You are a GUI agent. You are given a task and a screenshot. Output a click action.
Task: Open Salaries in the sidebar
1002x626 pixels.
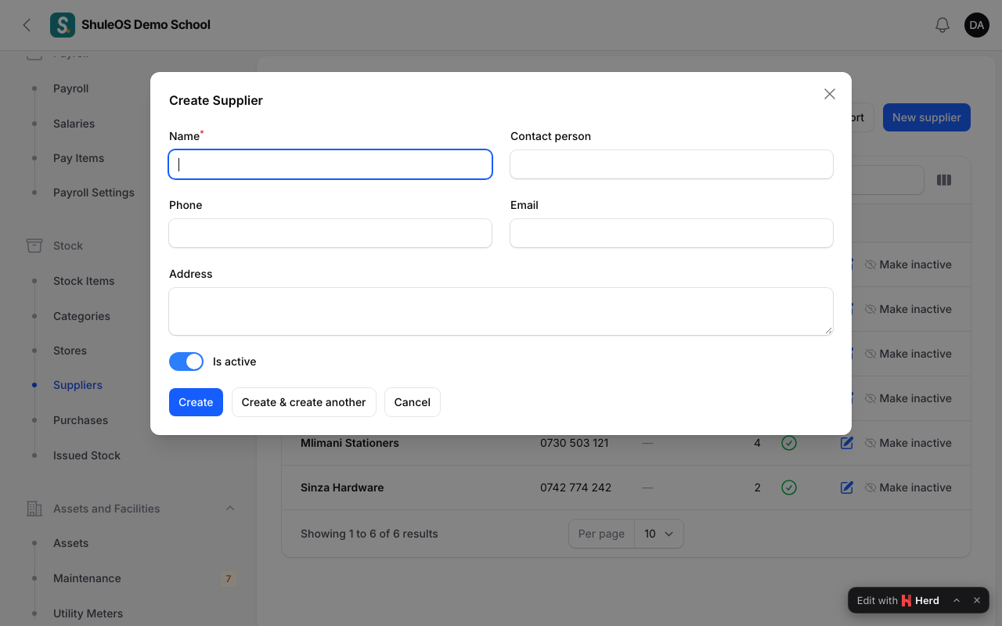tap(74, 124)
